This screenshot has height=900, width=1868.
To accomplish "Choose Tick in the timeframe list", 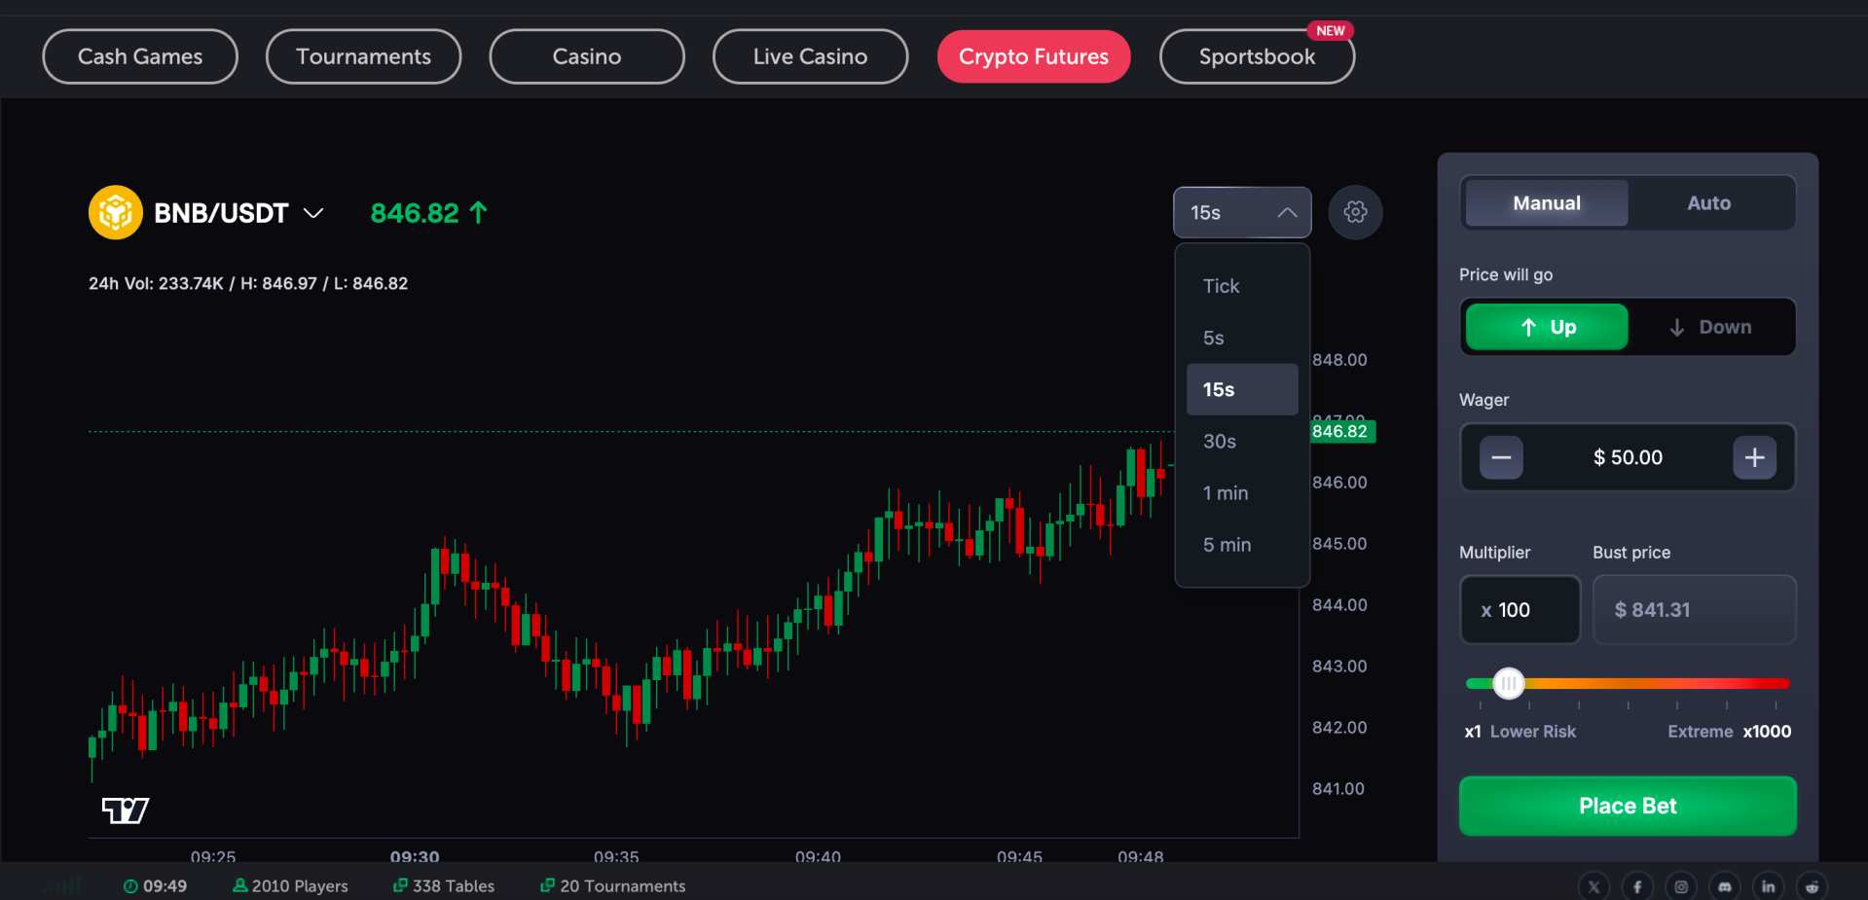I will point(1221,285).
